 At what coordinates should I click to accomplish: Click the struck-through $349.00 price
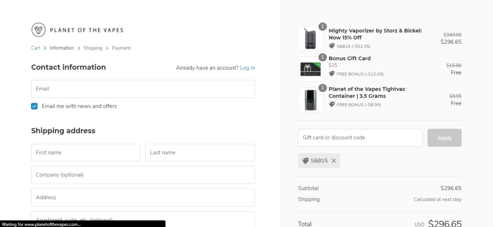(453, 35)
